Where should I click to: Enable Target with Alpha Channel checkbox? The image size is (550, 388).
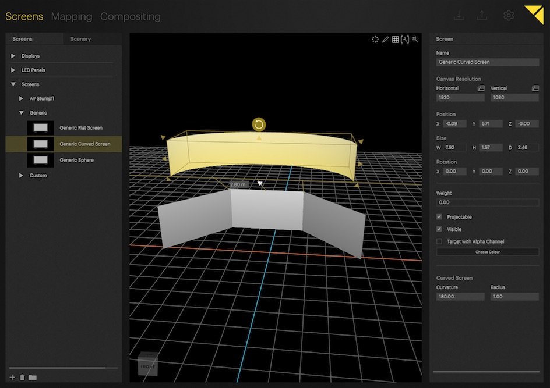[439, 241]
